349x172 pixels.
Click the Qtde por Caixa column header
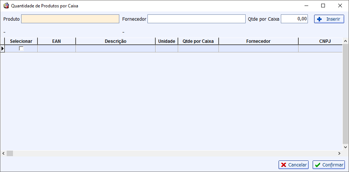coord(198,41)
